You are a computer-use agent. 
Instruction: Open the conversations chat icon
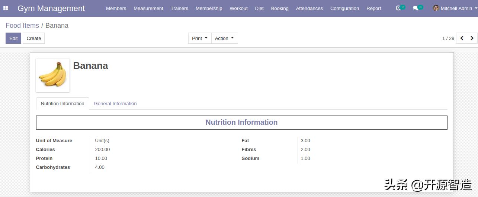(416, 8)
